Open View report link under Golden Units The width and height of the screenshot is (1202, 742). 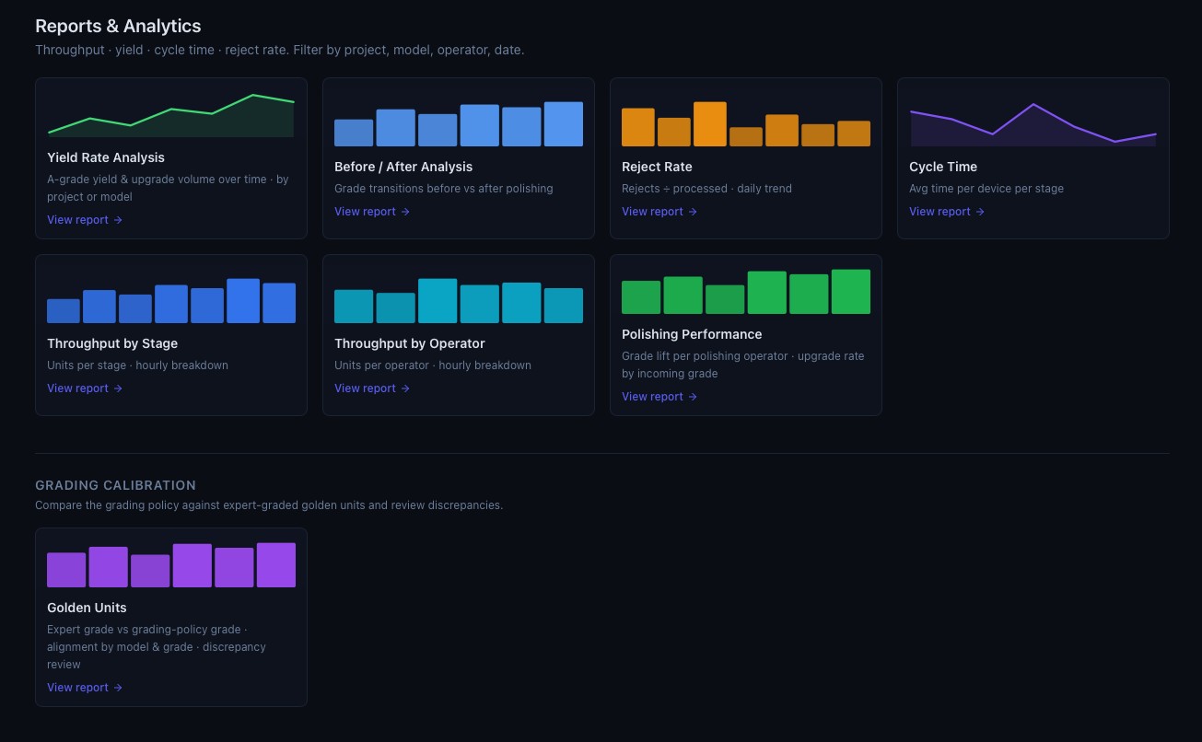tap(85, 688)
